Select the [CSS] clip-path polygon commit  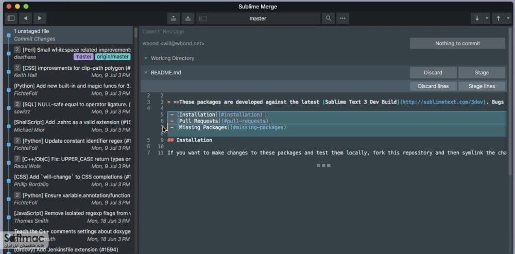point(68,71)
